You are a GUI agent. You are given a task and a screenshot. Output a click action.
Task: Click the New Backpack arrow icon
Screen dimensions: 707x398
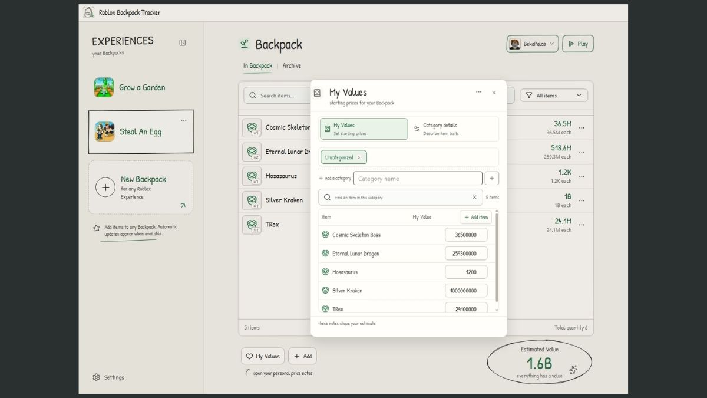point(183,205)
